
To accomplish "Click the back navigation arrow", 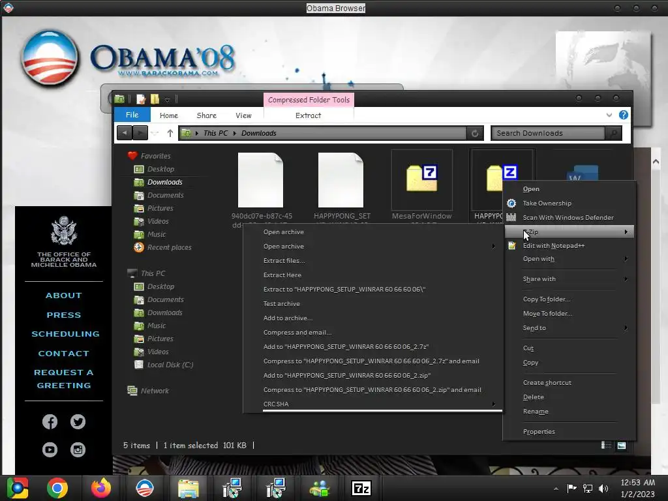I will pyautogui.click(x=125, y=133).
